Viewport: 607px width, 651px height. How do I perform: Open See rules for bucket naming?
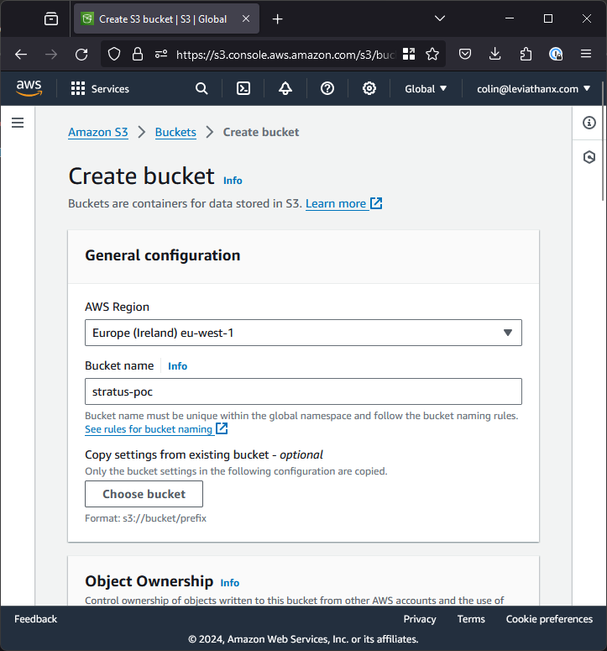click(156, 429)
